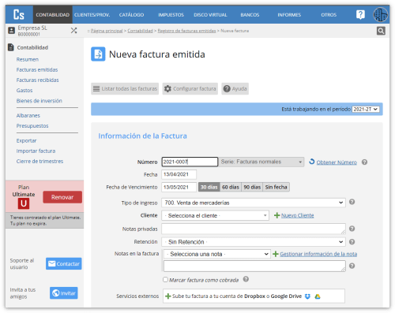395x313 pixels.
Task: Click the help icon next to Obtener Número
Action: click(x=364, y=162)
